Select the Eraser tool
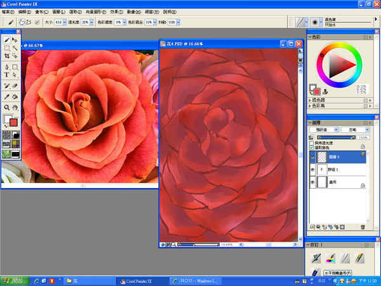The image size is (381, 286). pyautogui.click(x=15, y=85)
